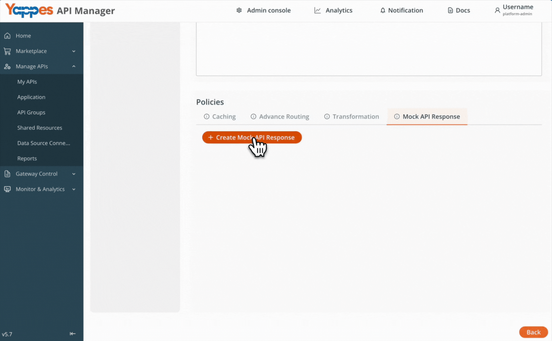Collapse the Manage APIs chevron

click(74, 66)
